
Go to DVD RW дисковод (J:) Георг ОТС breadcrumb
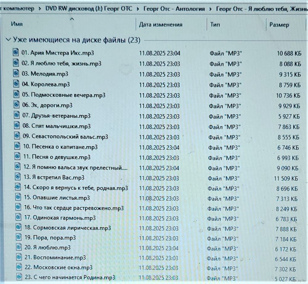pyautogui.click(x=89, y=9)
